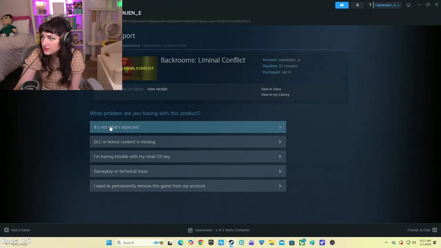Open Copilot from the taskbar
Screen dimensions: 441x248
(191, 243)
